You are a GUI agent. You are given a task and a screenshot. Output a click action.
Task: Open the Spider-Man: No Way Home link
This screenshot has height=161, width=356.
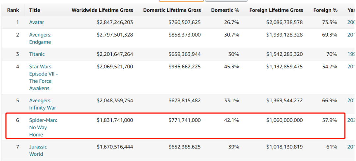pyautogui.click(x=43, y=127)
